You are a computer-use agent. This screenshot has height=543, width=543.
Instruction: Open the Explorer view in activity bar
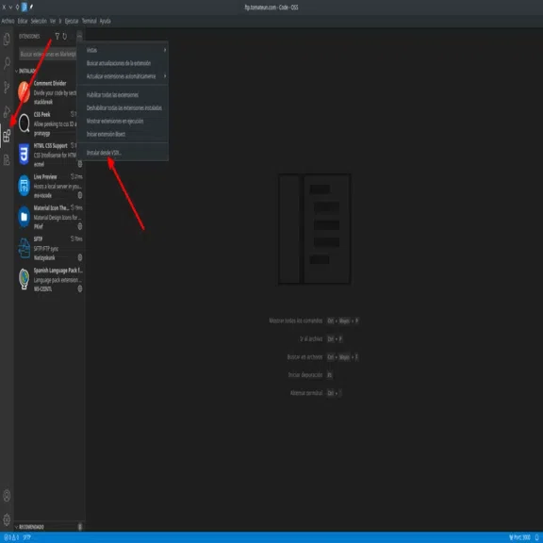(7, 40)
